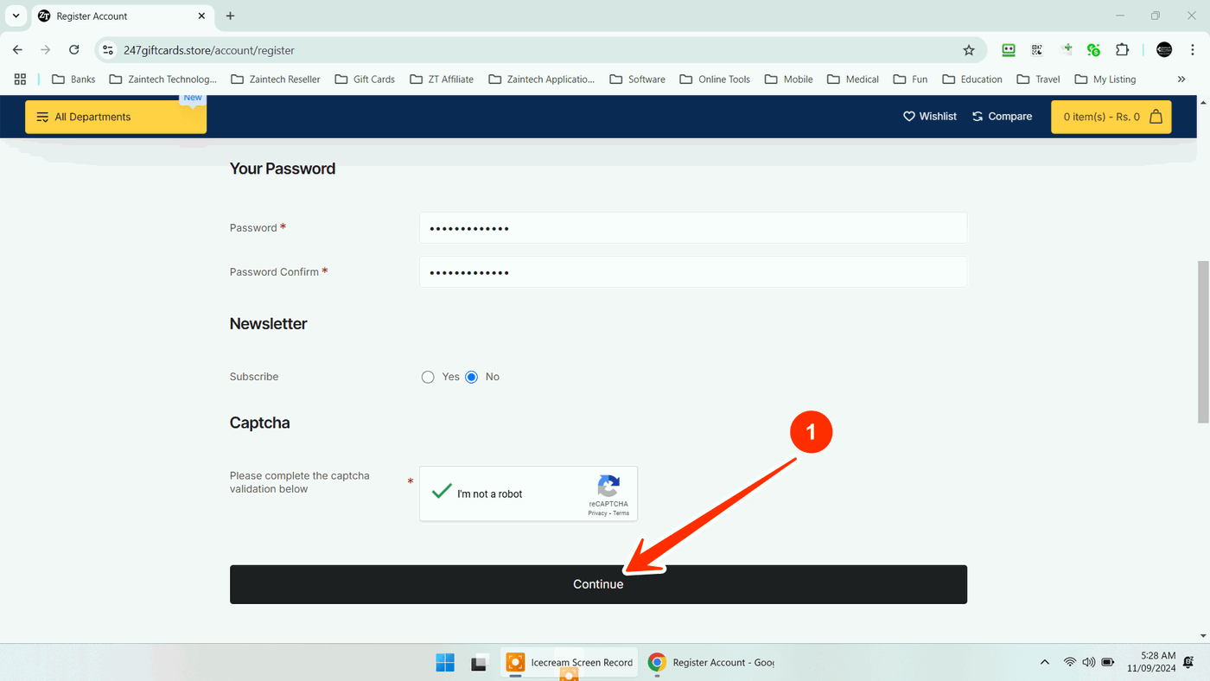The image size is (1210, 681).
Task: Switch to Icecream Screen Recorder in taskbar
Action: click(x=570, y=663)
